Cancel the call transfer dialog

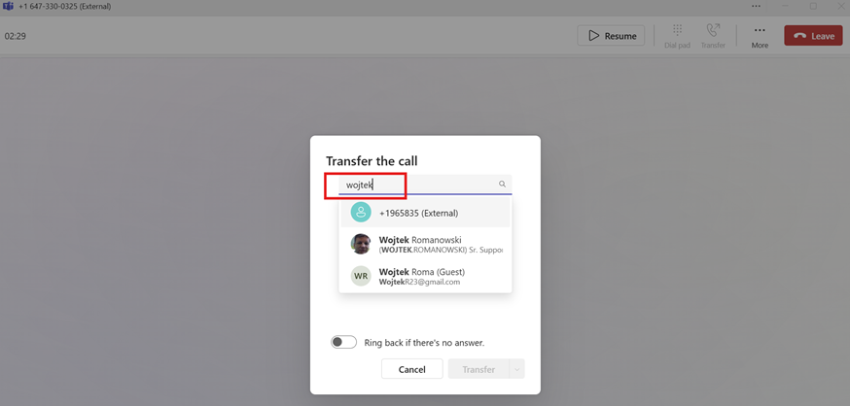(411, 369)
